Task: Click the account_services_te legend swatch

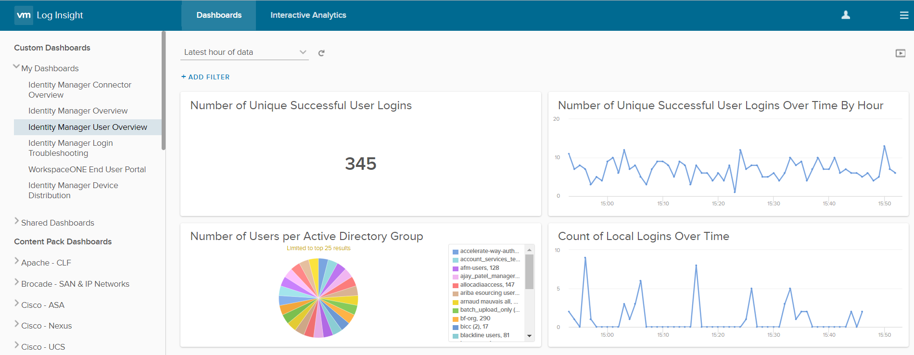Action: click(455, 260)
